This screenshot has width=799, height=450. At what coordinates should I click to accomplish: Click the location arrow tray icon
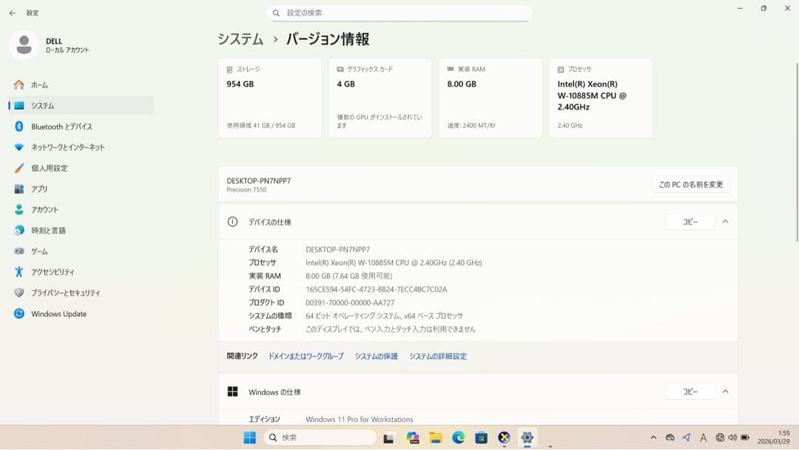click(687, 437)
